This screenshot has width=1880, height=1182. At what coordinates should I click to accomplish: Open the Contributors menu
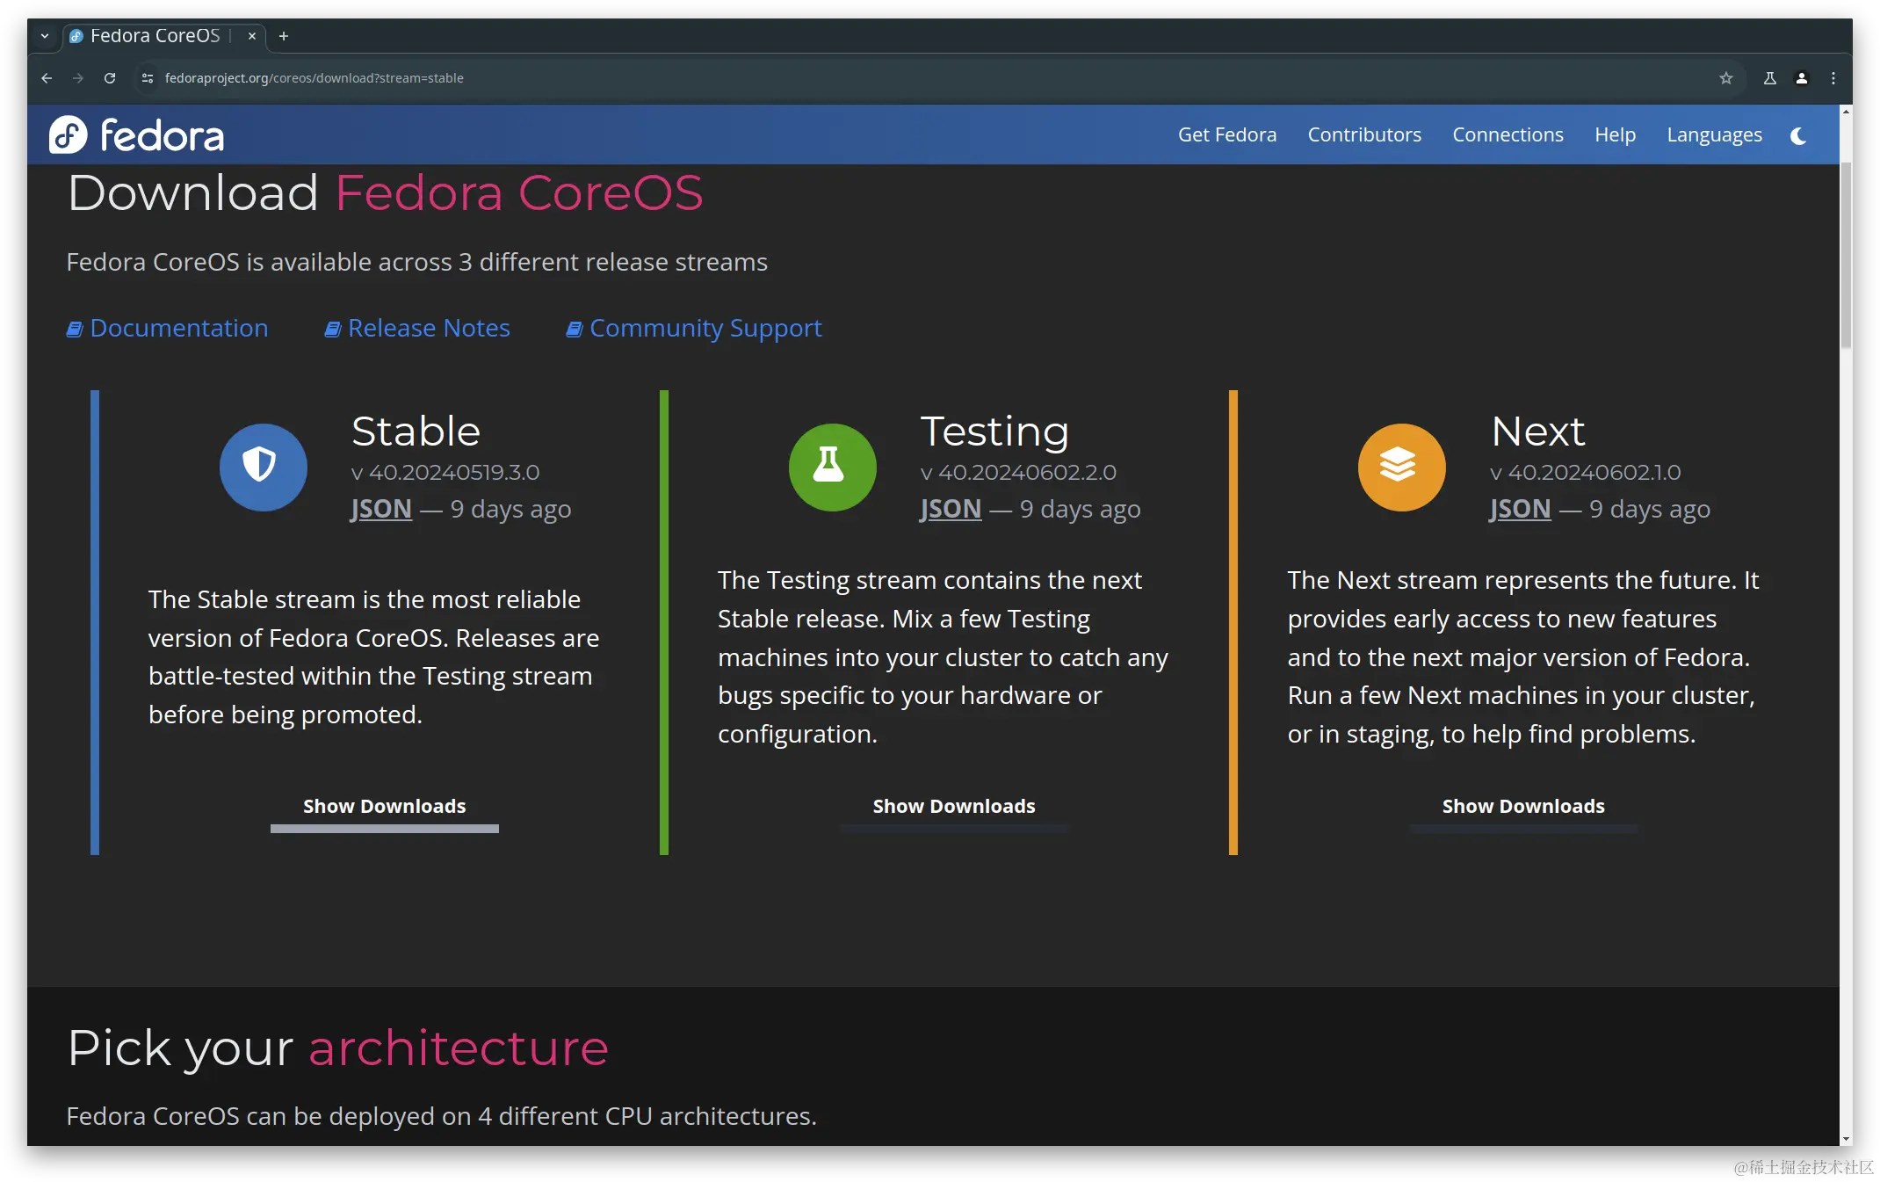[1364, 134]
